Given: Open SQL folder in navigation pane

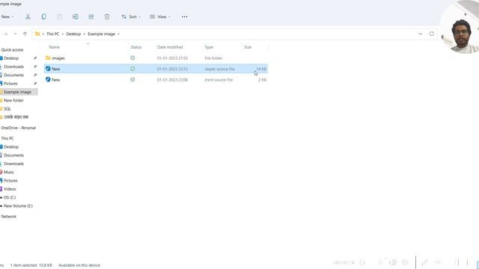Looking at the screenshot, I should 7,108.
